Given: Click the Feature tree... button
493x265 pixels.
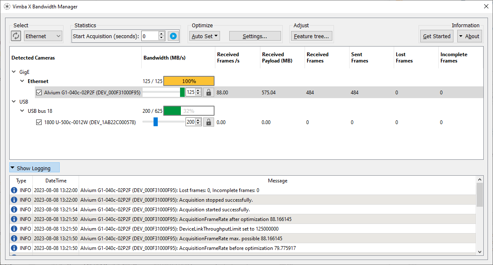Looking at the screenshot, I should point(311,36).
